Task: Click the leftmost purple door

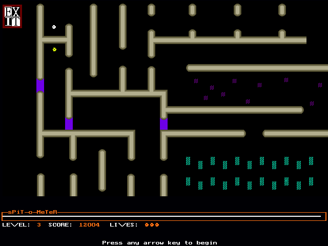Action: [40, 85]
